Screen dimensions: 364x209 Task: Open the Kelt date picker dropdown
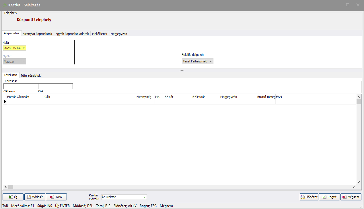[x=24, y=48]
